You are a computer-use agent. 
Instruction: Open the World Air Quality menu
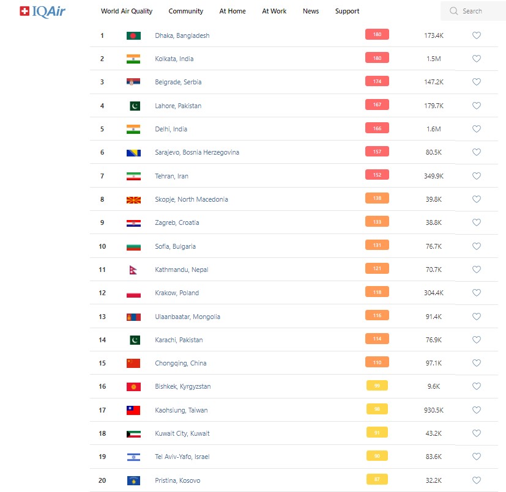[x=127, y=11]
